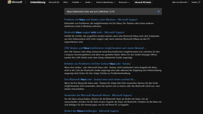This screenshot has width=203, height=114.
Task: Open Bluetooth-Maus reagiert nicht mehr result
Action: click(x=94, y=32)
